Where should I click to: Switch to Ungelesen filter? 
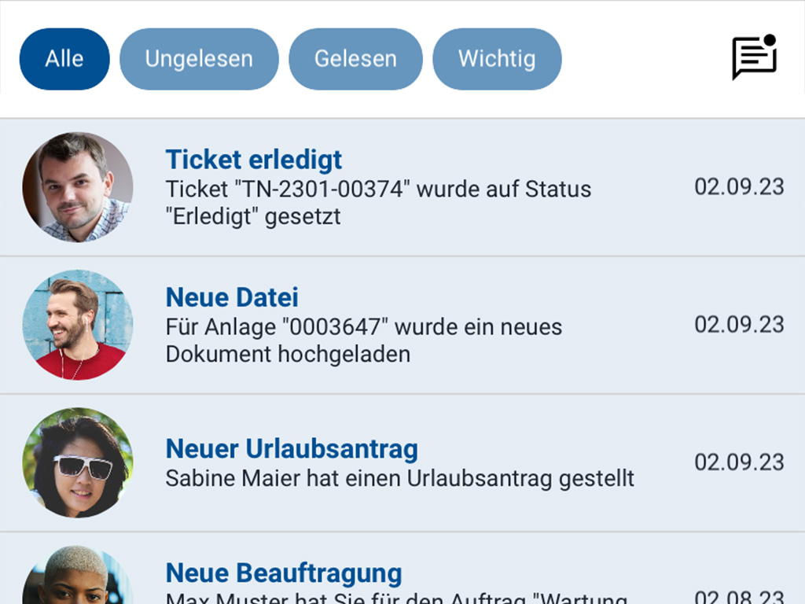[x=199, y=59]
